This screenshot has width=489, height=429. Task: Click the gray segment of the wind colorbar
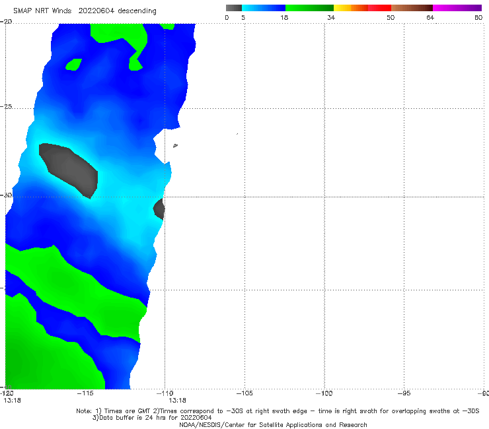(x=234, y=8)
